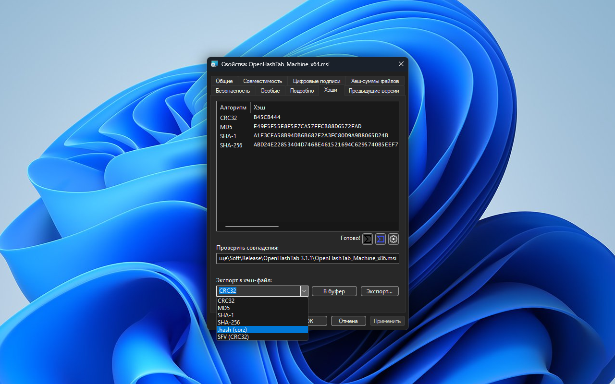The image size is (615, 384).
Task: Click the "Экспорт..." button
Action: [380, 291]
